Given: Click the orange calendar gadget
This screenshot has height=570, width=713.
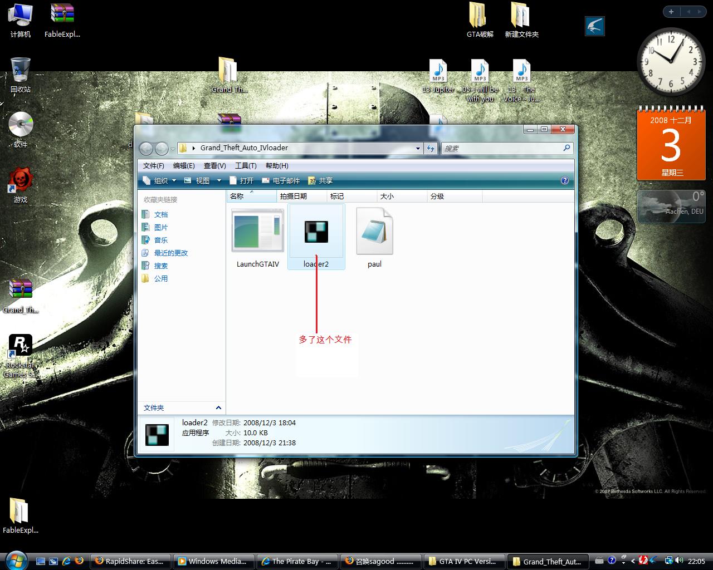Looking at the screenshot, I should 671,144.
